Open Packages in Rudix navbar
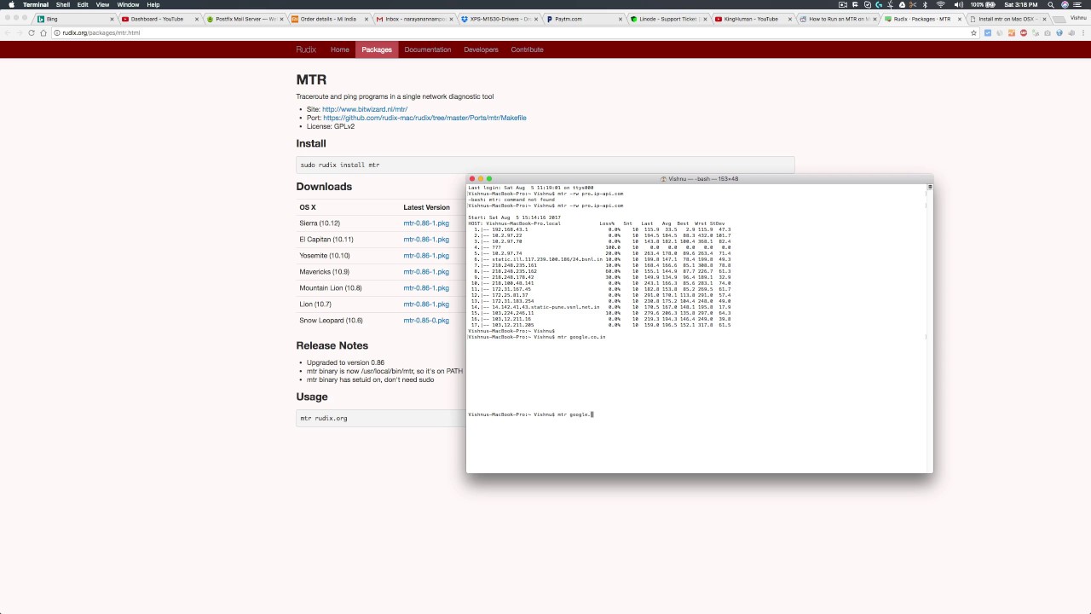 377,49
